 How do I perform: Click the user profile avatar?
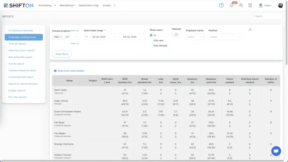(280, 5)
